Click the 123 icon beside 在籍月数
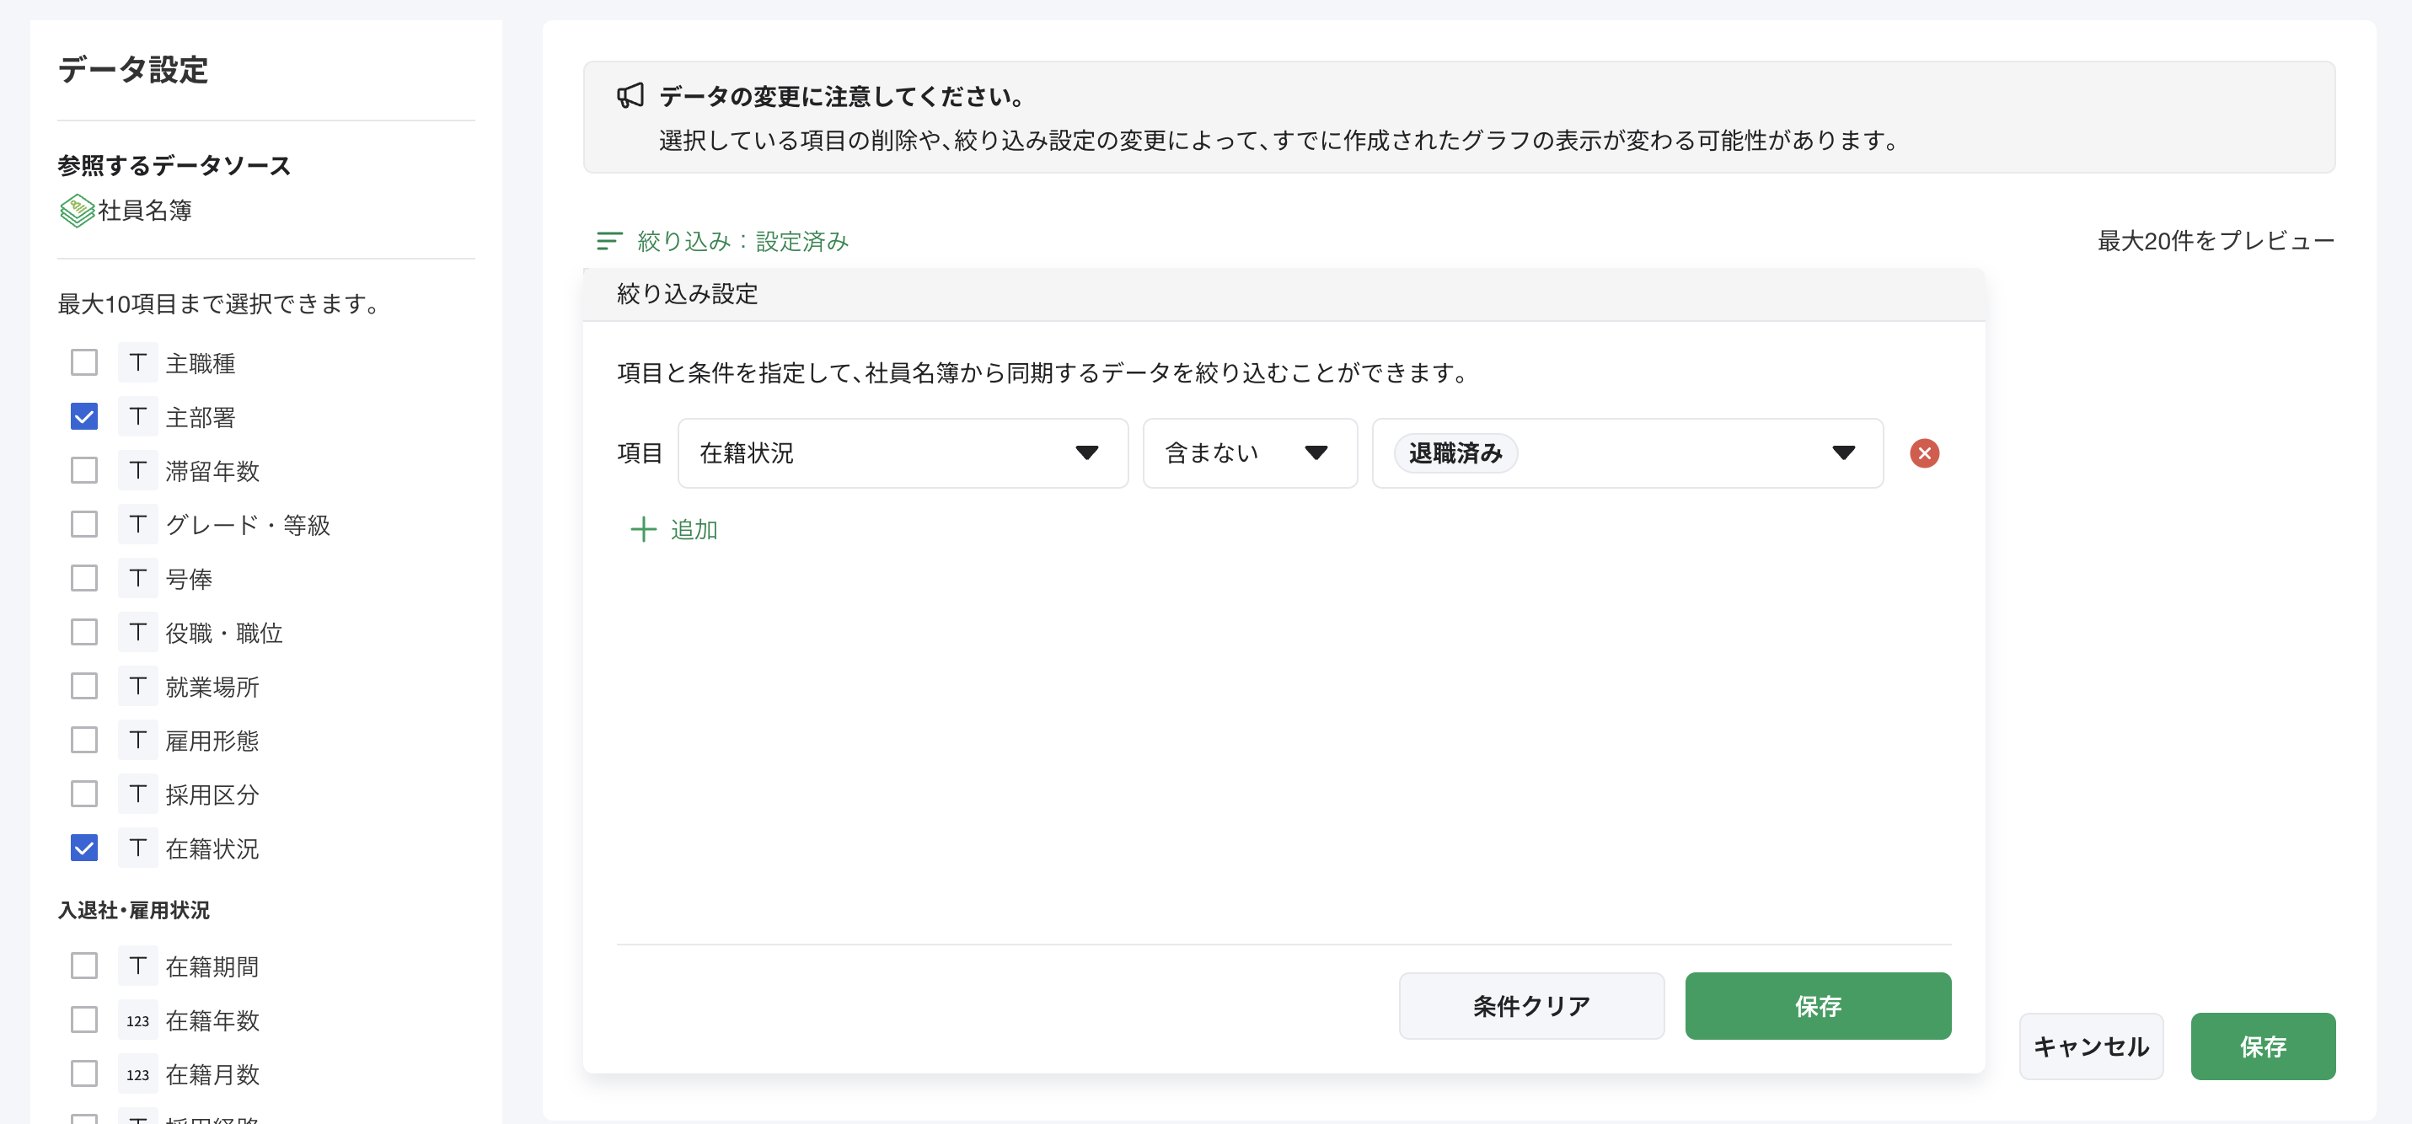The width and height of the screenshot is (2412, 1124). (137, 1074)
